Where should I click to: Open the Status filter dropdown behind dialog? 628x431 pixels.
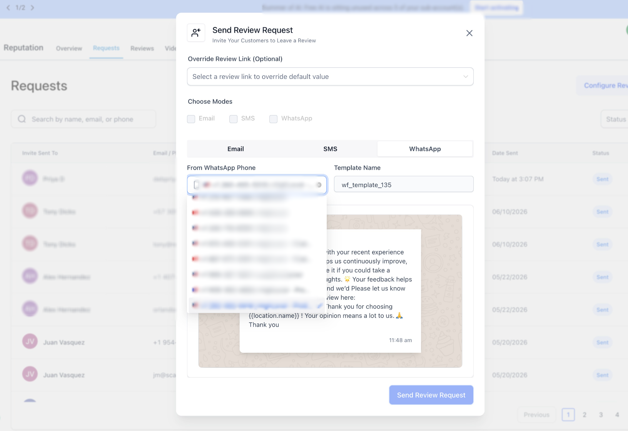click(615, 119)
